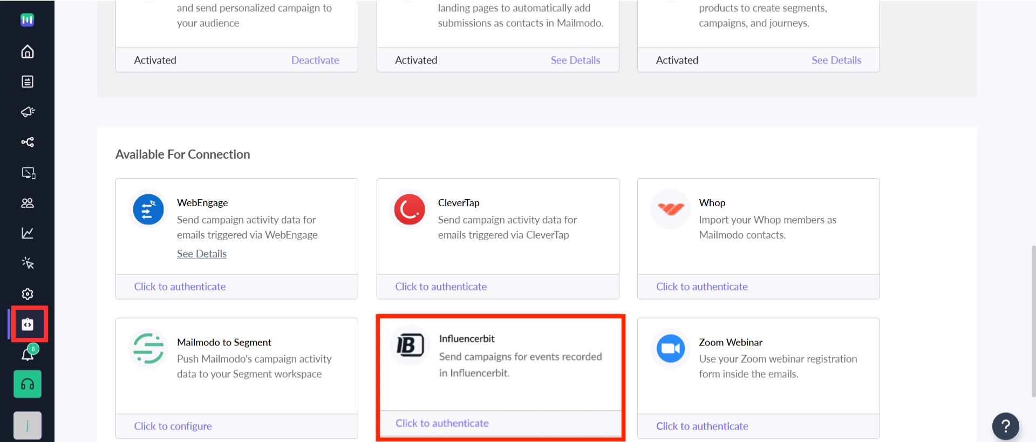This screenshot has height=442, width=1036.
Task: Open the Forms and landing pages icon
Action: pyautogui.click(x=28, y=173)
